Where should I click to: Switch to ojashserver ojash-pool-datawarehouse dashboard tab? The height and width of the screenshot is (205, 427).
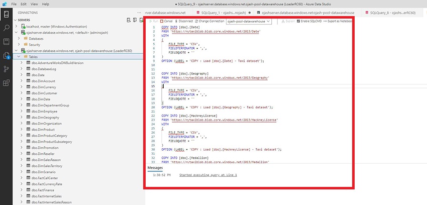click(x=308, y=13)
